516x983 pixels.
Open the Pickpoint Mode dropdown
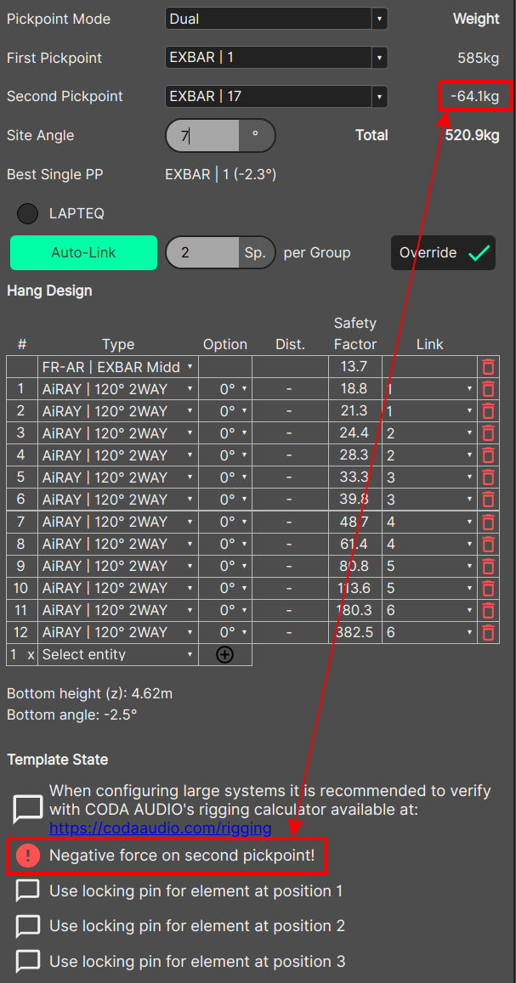(x=276, y=19)
